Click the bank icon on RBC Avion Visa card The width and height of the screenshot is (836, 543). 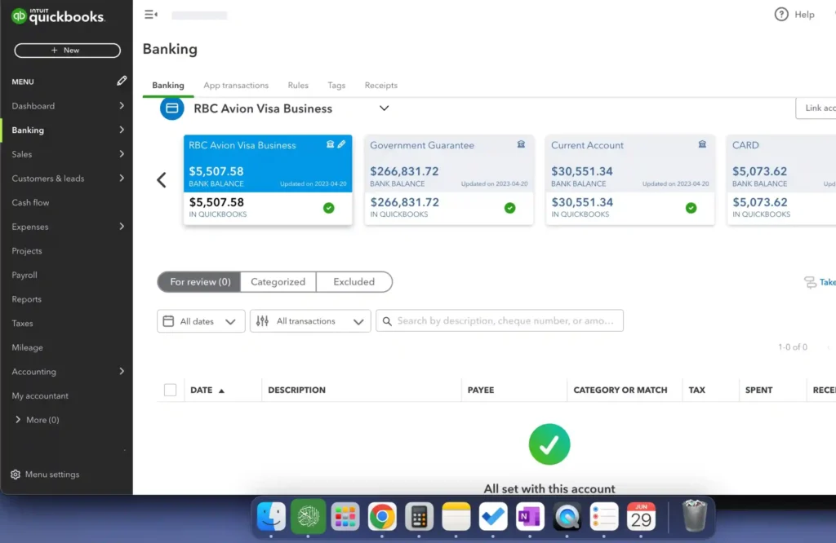(330, 144)
